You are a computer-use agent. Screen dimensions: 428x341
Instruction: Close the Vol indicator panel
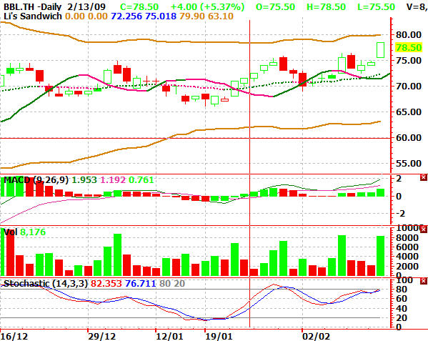[424, 229]
